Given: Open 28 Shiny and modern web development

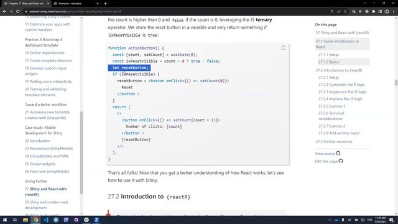Looking at the screenshot, I should point(46,205).
